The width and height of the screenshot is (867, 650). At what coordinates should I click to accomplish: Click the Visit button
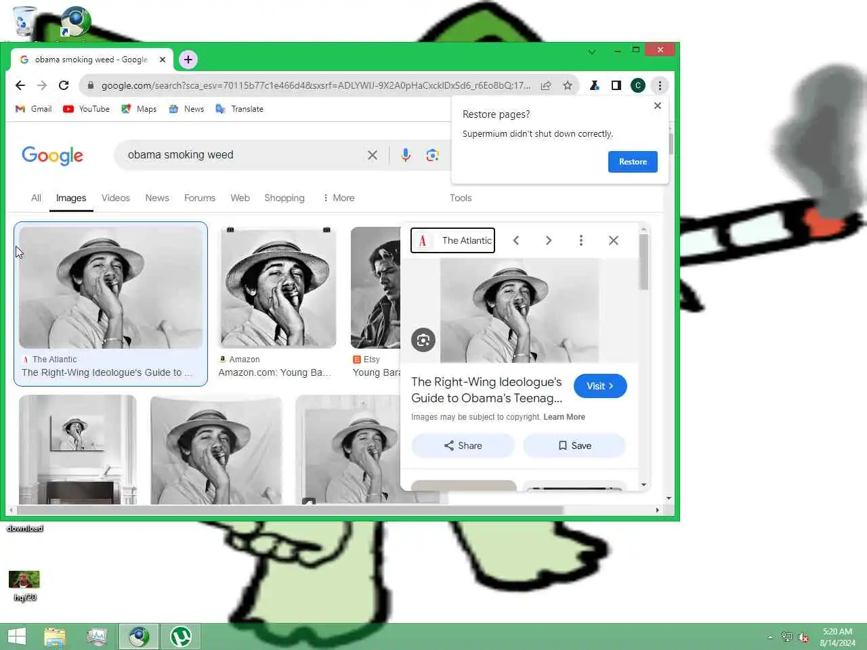pos(600,386)
